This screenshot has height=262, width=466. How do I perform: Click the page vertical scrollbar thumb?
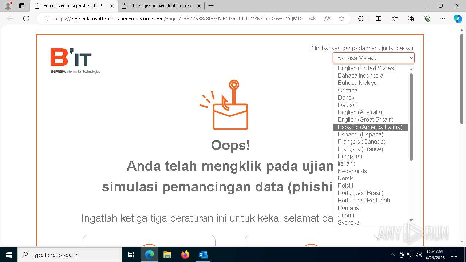(x=462, y=79)
